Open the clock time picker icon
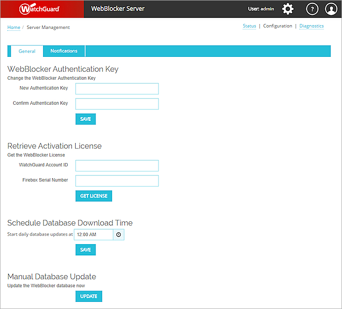342x309 pixels. click(119, 234)
